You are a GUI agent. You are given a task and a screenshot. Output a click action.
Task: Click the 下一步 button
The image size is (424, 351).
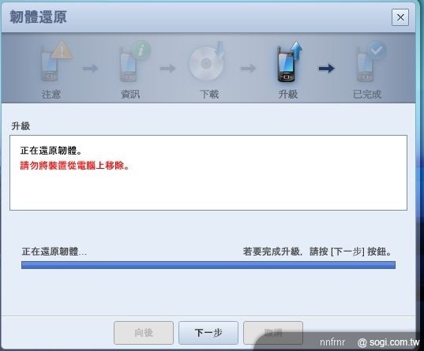208,333
